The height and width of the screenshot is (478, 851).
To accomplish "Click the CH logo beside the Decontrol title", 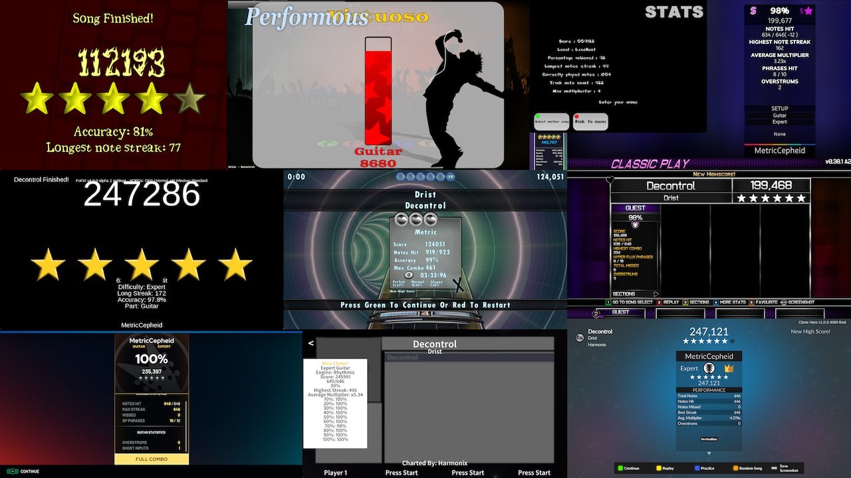I will [x=580, y=337].
